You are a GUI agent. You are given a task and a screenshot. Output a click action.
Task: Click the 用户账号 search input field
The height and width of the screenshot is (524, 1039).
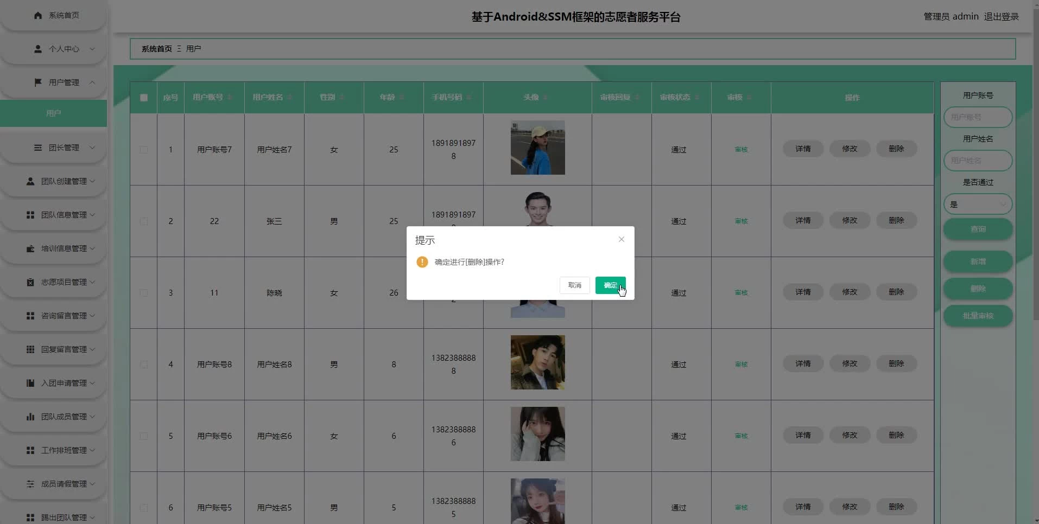click(978, 117)
